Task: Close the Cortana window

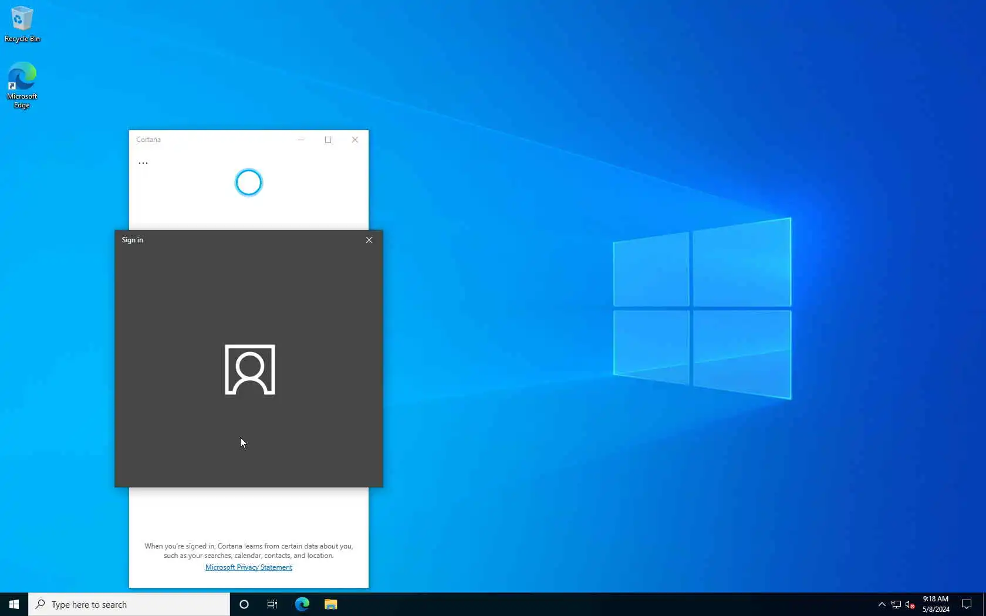Action: click(x=355, y=140)
